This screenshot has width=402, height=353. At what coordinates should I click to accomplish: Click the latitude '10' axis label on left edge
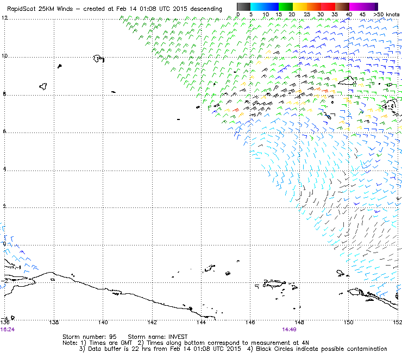click(x=4, y=56)
